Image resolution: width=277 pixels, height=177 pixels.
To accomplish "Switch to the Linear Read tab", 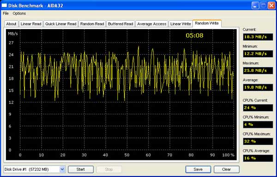I will click(31, 24).
